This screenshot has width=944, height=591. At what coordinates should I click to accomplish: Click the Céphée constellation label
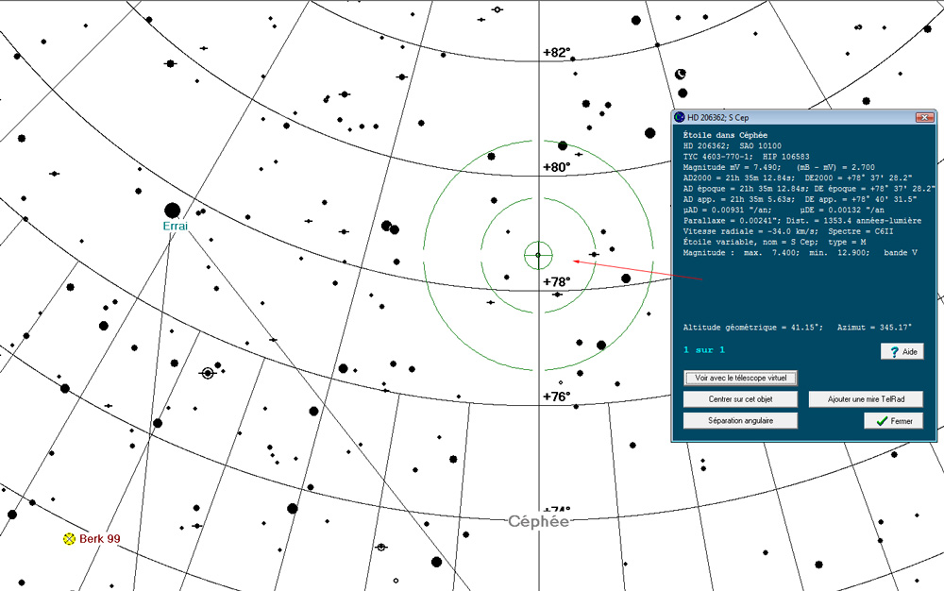coord(538,521)
